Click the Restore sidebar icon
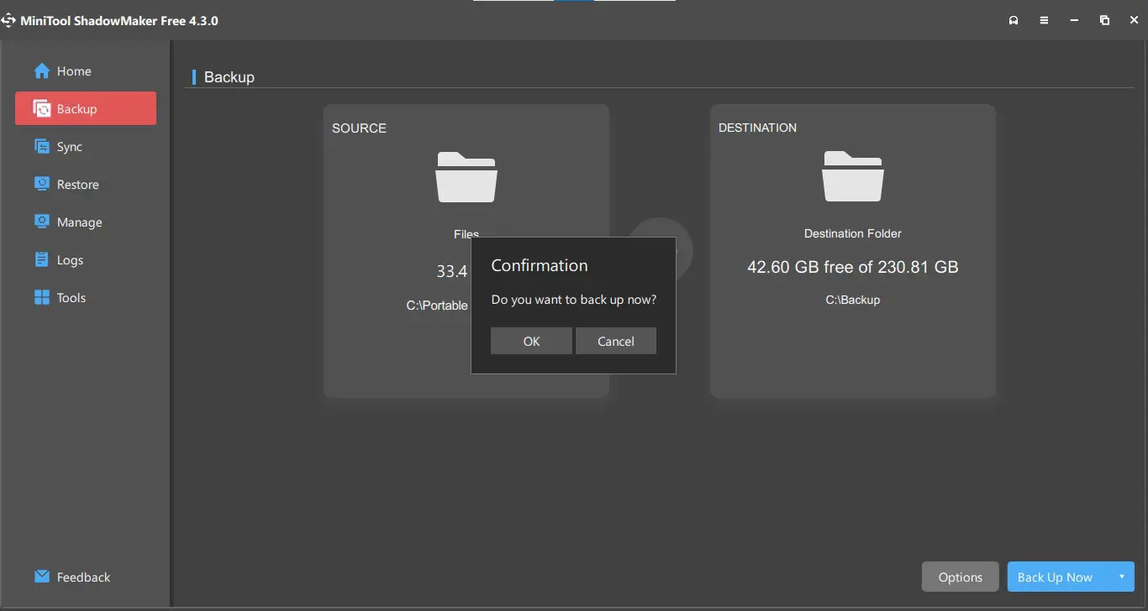Viewport: 1148px width, 611px height. (x=42, y=185)
